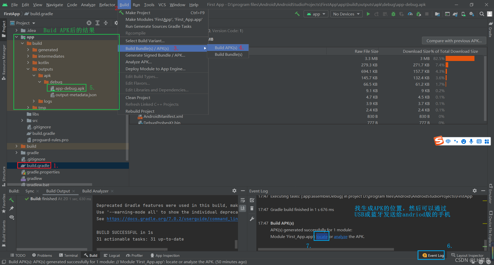Toggle build view eye filter options
Image resolution: width=494 pixels, height=265 pixels.
(x=12, y=217)
